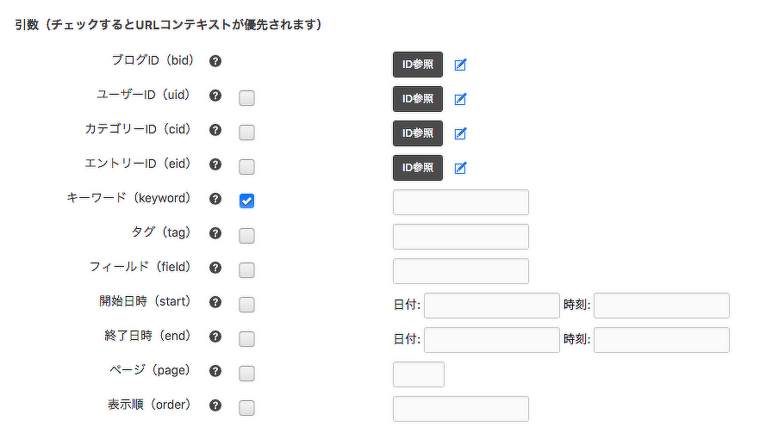Show help for 表示順 (order) argument
The image size is (772, 445).
pyautogui.click(x=215, y=405)
